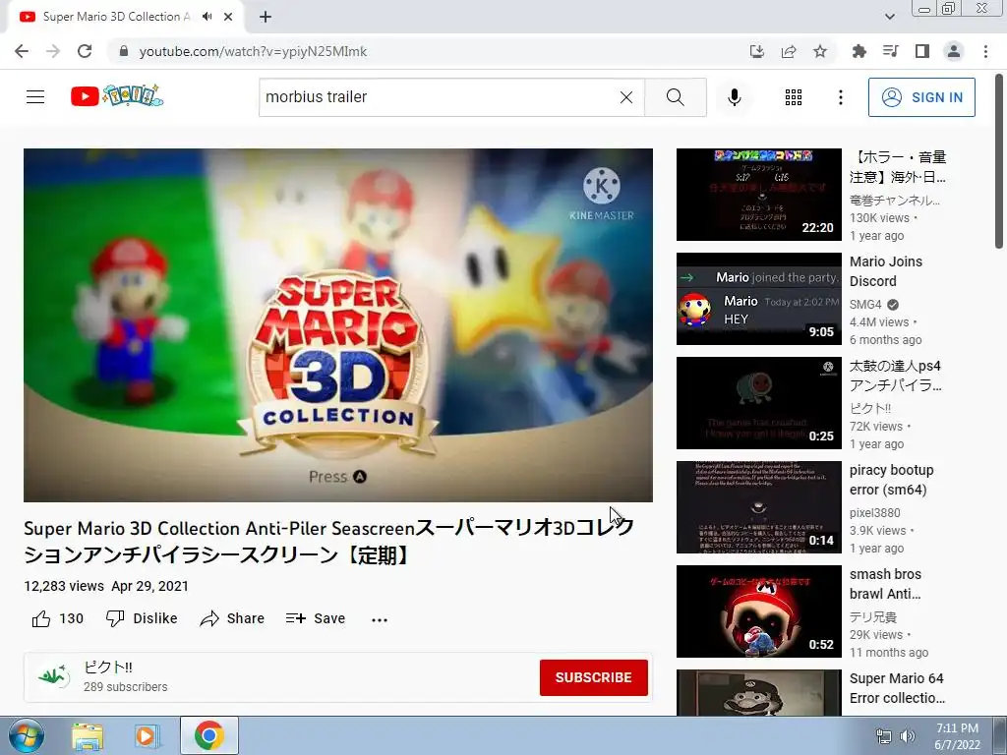Click the 12,283 views text
The image size is (1007, 755).
64,586
